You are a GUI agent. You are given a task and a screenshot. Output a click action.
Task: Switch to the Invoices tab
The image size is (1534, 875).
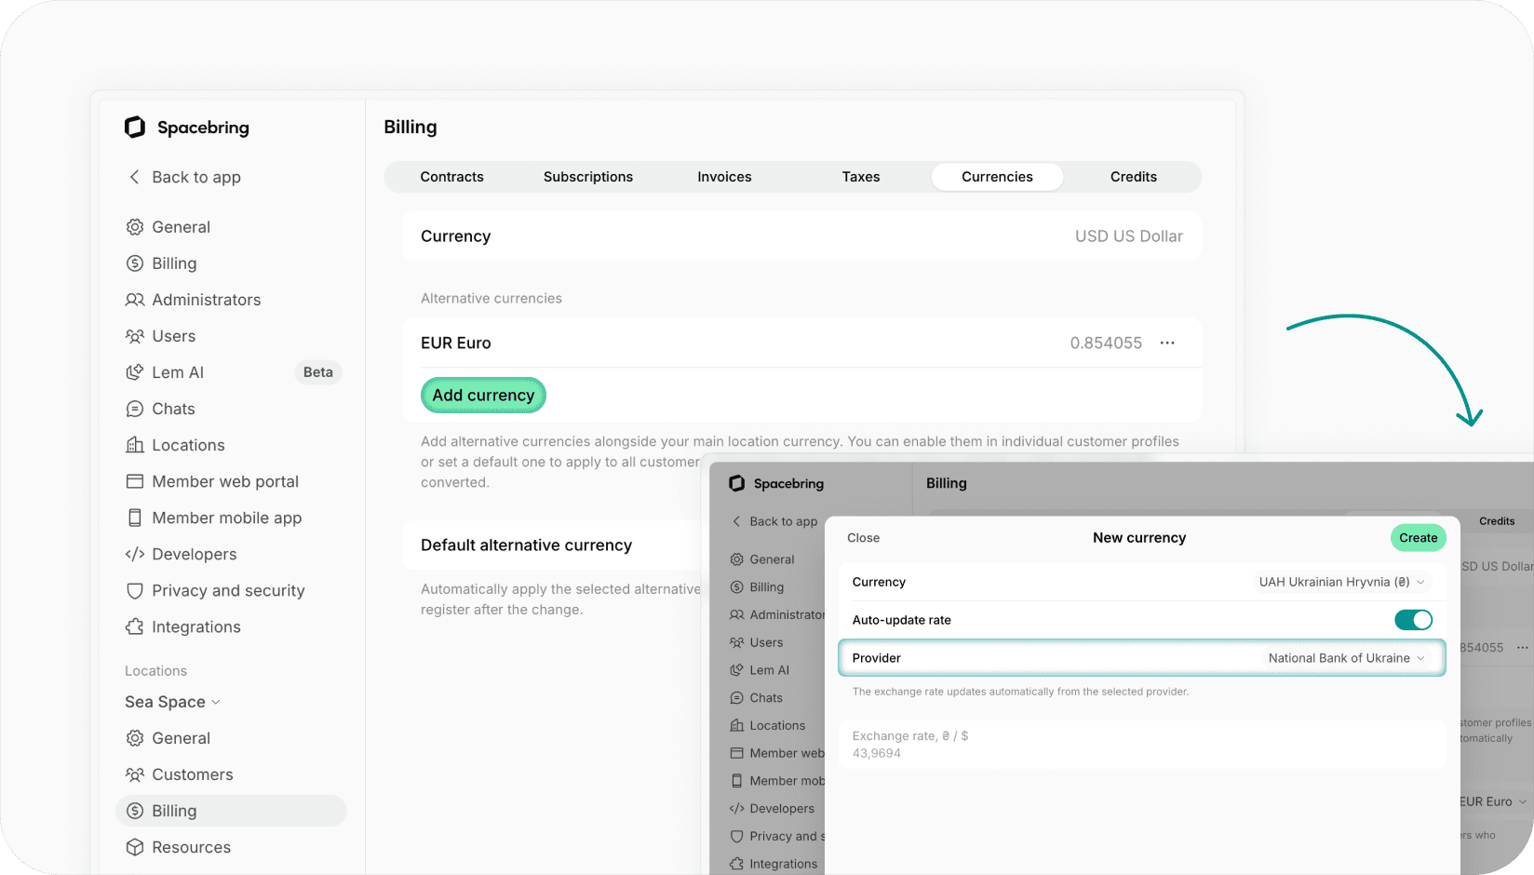pyautogui.click(x=724, y=177)
